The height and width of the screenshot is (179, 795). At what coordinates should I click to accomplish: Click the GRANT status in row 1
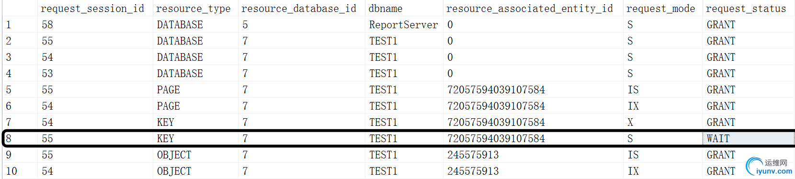click(x=749, y=24)
